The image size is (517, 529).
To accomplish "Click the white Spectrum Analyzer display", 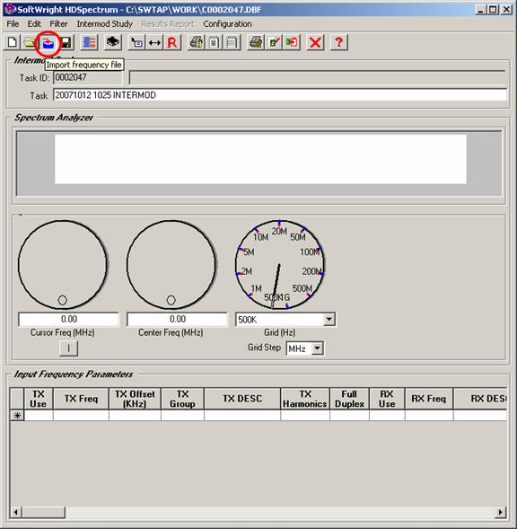I will pos(260,159).
